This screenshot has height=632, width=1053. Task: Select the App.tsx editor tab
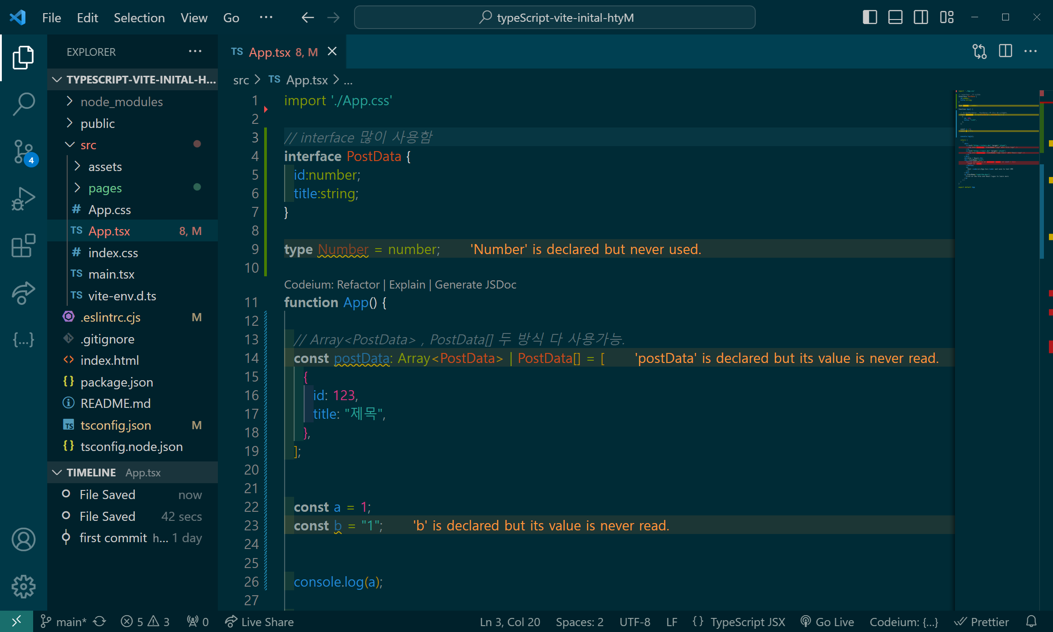(x=281, y=52)
